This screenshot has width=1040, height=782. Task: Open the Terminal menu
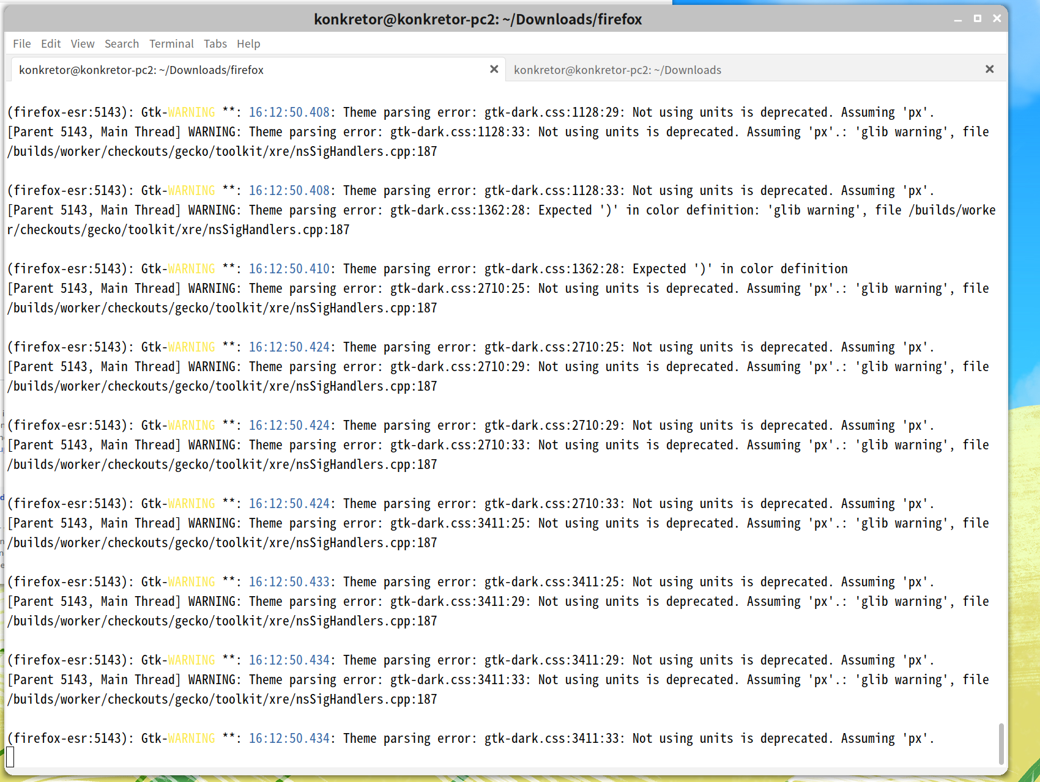tap(171, 44)
